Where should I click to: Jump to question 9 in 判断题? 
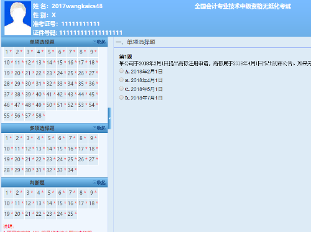93,193
